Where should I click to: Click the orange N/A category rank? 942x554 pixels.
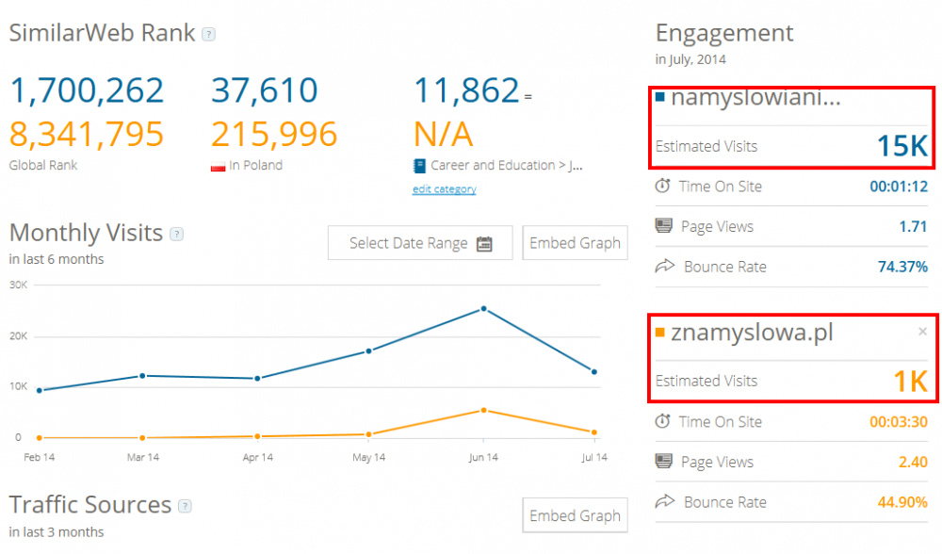[x=444, y=134]
